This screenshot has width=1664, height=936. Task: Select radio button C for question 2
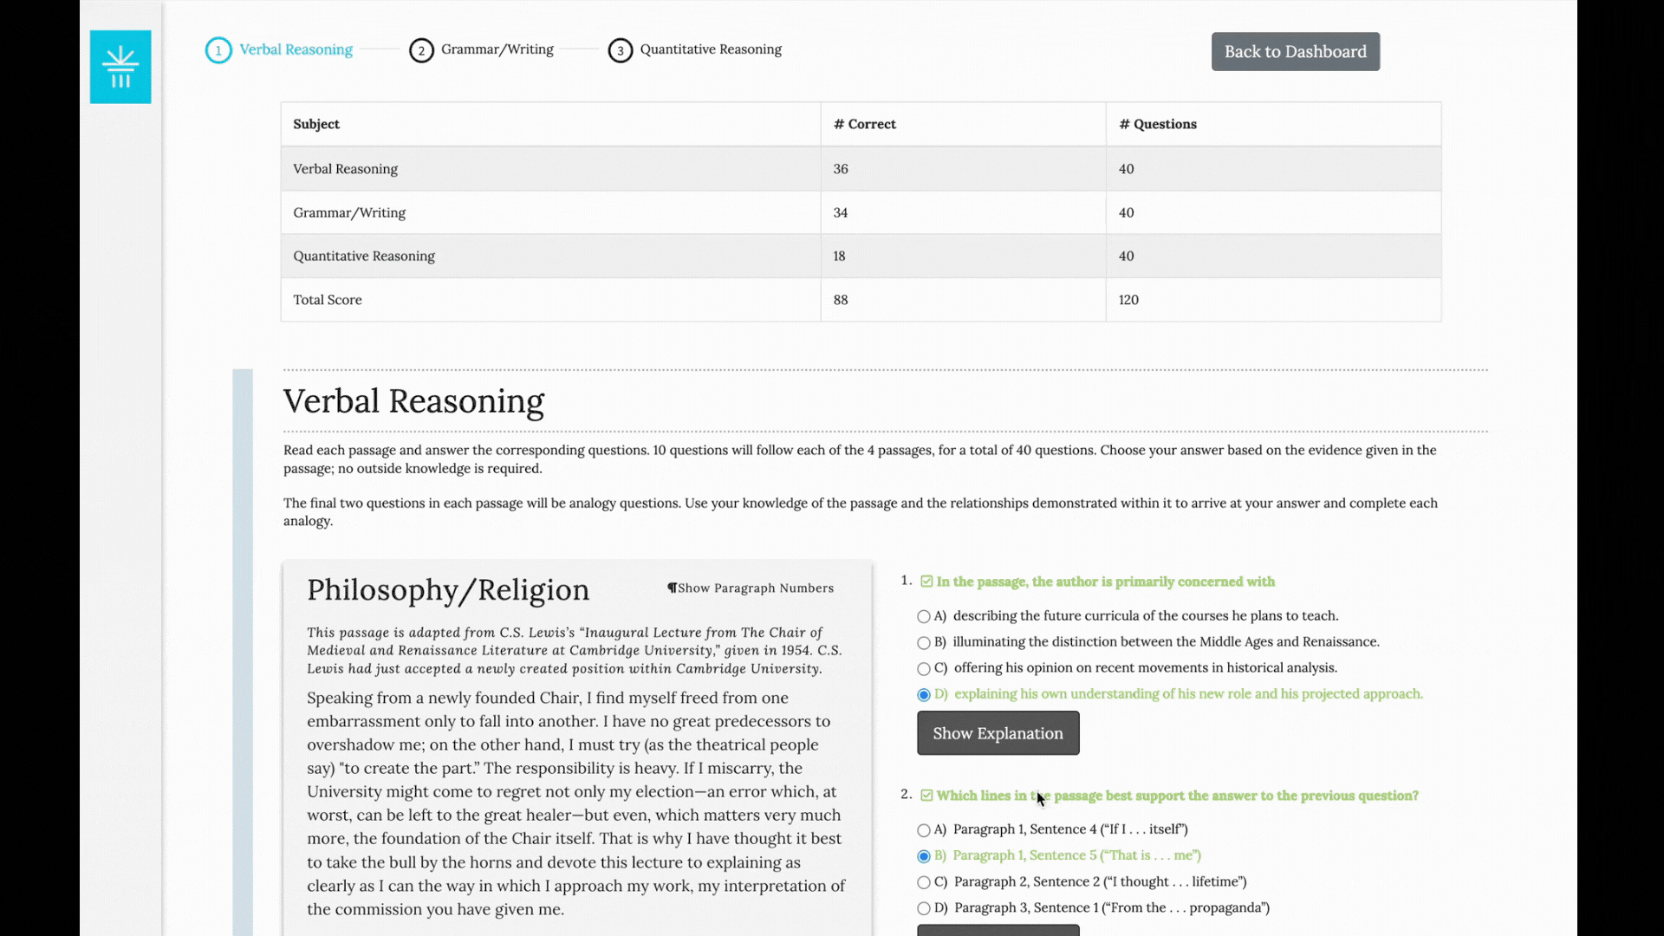pos(923,881)
